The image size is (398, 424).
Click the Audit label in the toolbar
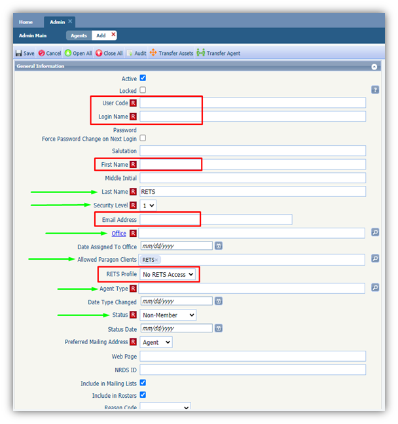[x=140, y=53]
